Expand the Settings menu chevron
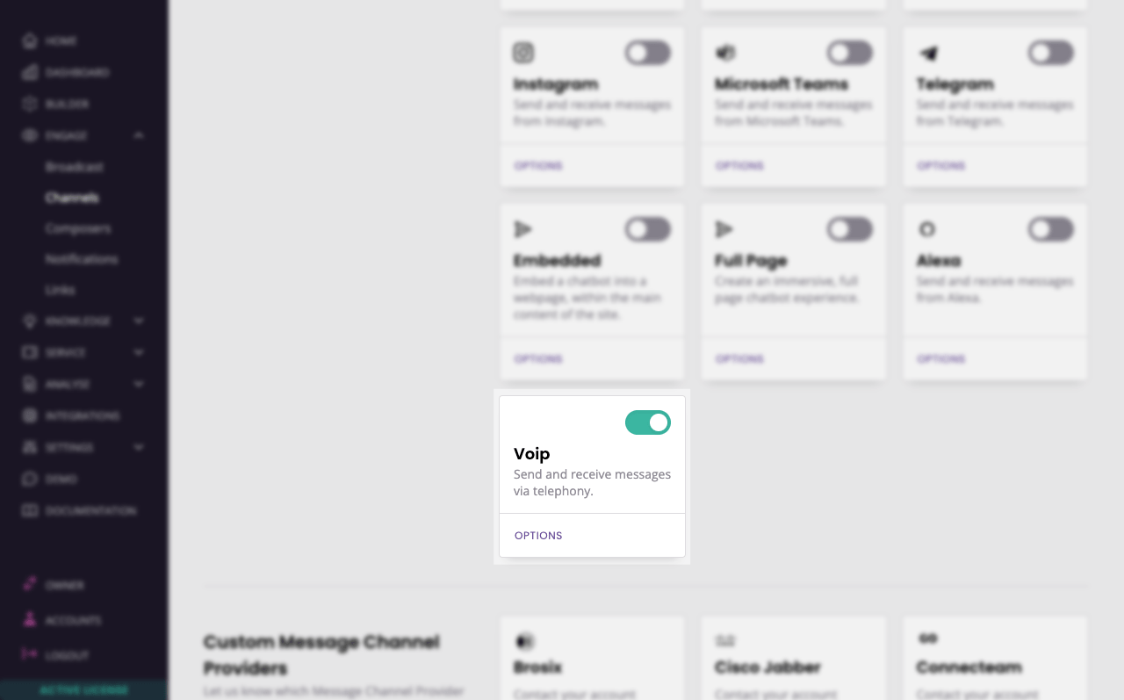 [139, 447]
